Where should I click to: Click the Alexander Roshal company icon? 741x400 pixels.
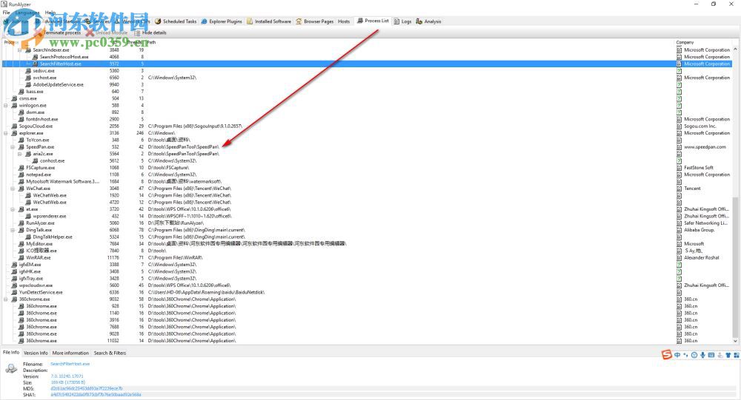pyautogui.click(x=679, y=257)
